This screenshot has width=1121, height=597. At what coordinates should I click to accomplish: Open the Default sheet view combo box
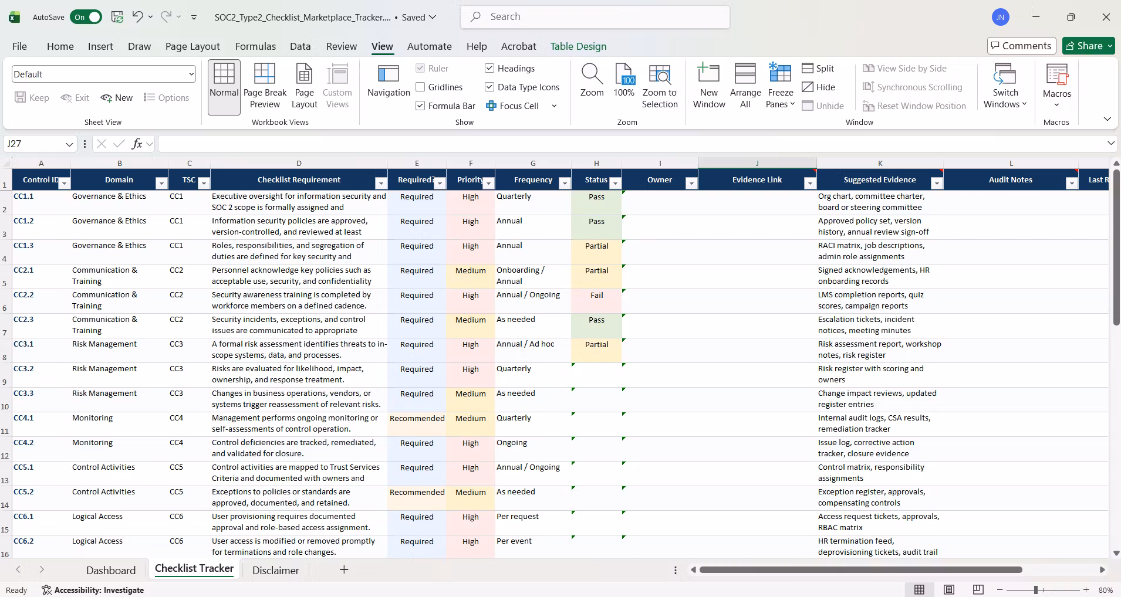(103, 74)
